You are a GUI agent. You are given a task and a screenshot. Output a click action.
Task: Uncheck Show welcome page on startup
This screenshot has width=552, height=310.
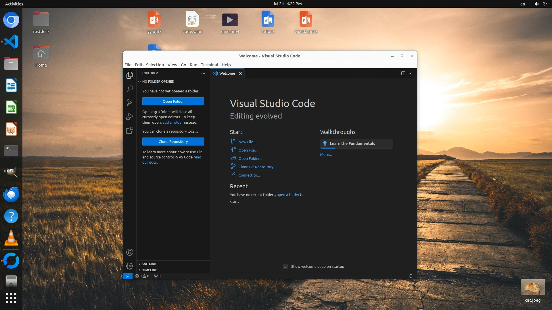click(285, 266)
